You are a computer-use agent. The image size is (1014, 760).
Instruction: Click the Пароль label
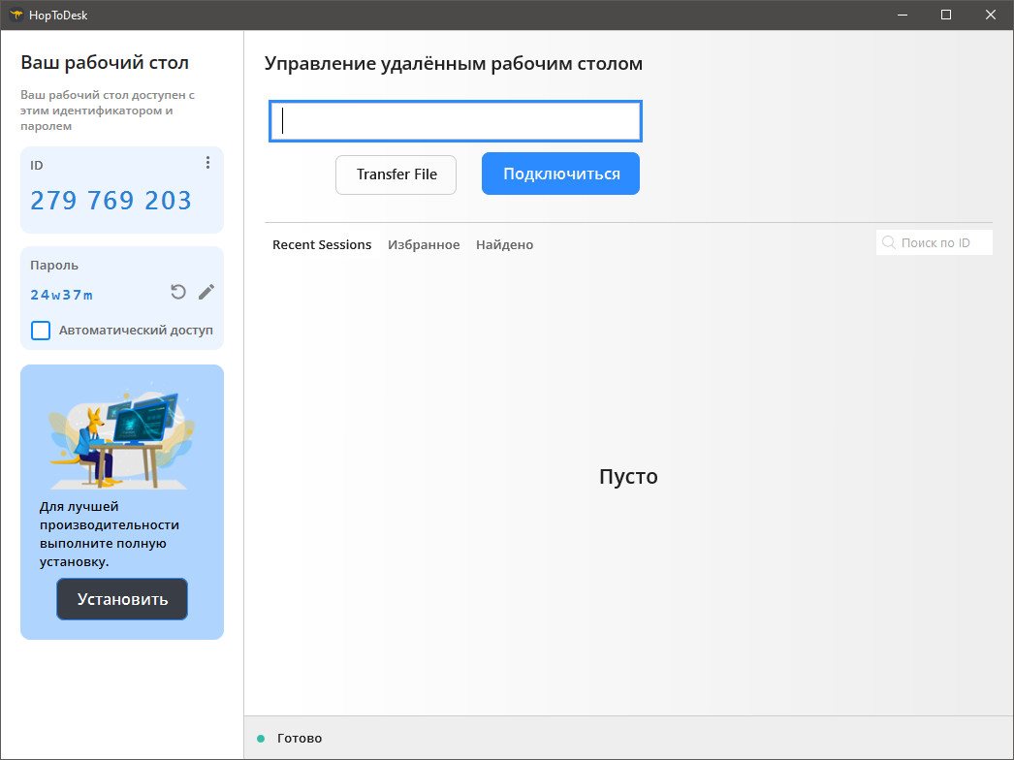[x=54, y=266]
